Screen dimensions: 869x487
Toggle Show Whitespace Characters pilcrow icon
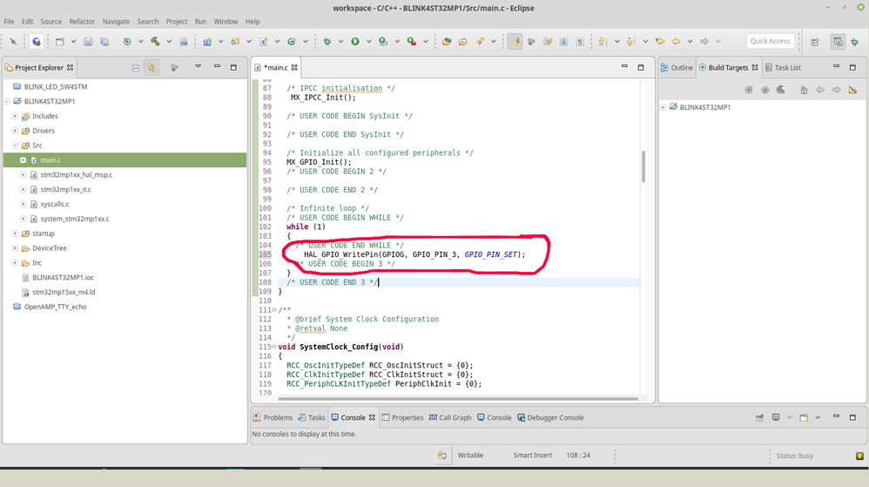[x=580, y=42]
